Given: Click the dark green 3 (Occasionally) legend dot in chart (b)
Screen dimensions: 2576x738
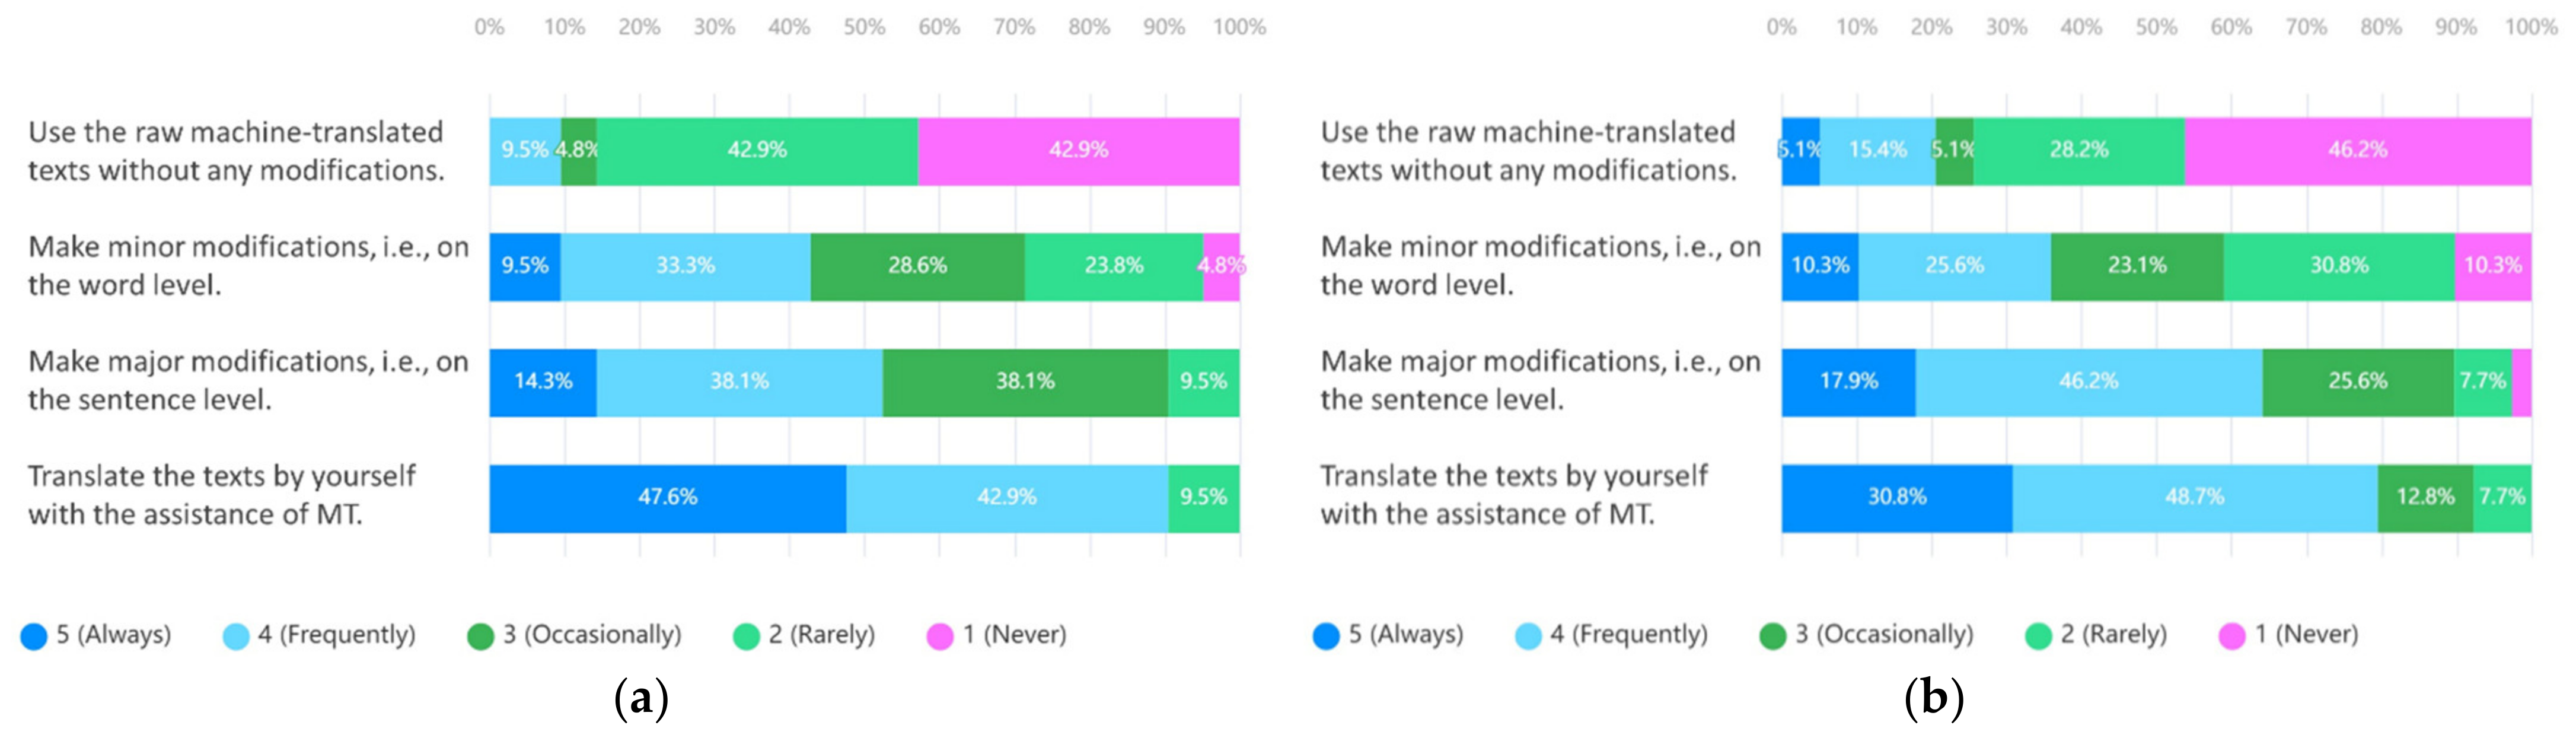Looking at the screenshot, I should 1773,636.
